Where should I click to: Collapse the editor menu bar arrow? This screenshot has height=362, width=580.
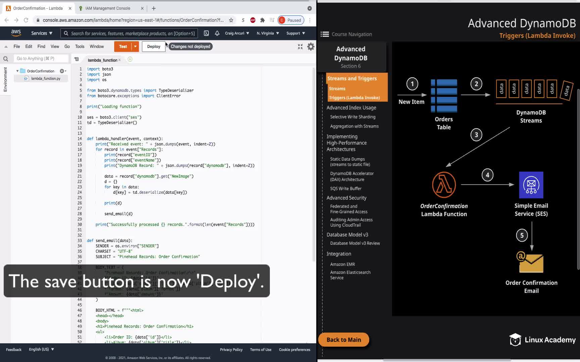click(6, 47)
